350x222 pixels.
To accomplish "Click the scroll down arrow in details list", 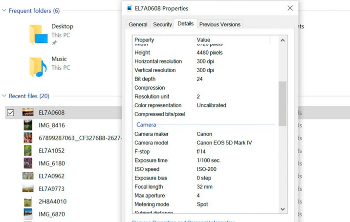I will click(x=283, y=209).
